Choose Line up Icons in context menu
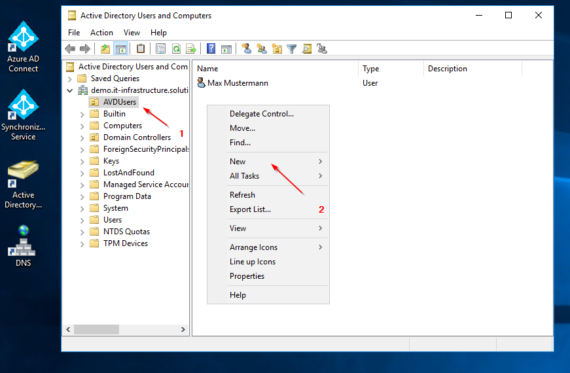Screen dimensions: 570x373 point(268,262)
